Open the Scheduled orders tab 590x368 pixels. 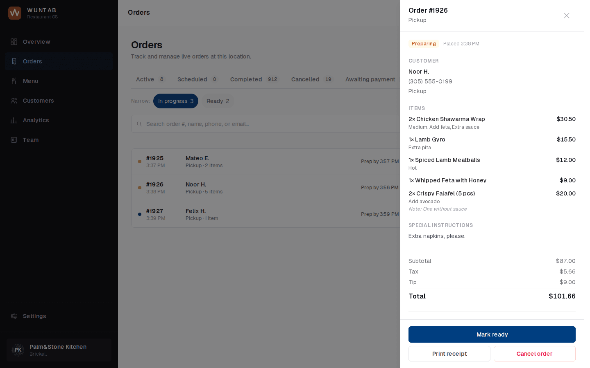coord(197,79)
